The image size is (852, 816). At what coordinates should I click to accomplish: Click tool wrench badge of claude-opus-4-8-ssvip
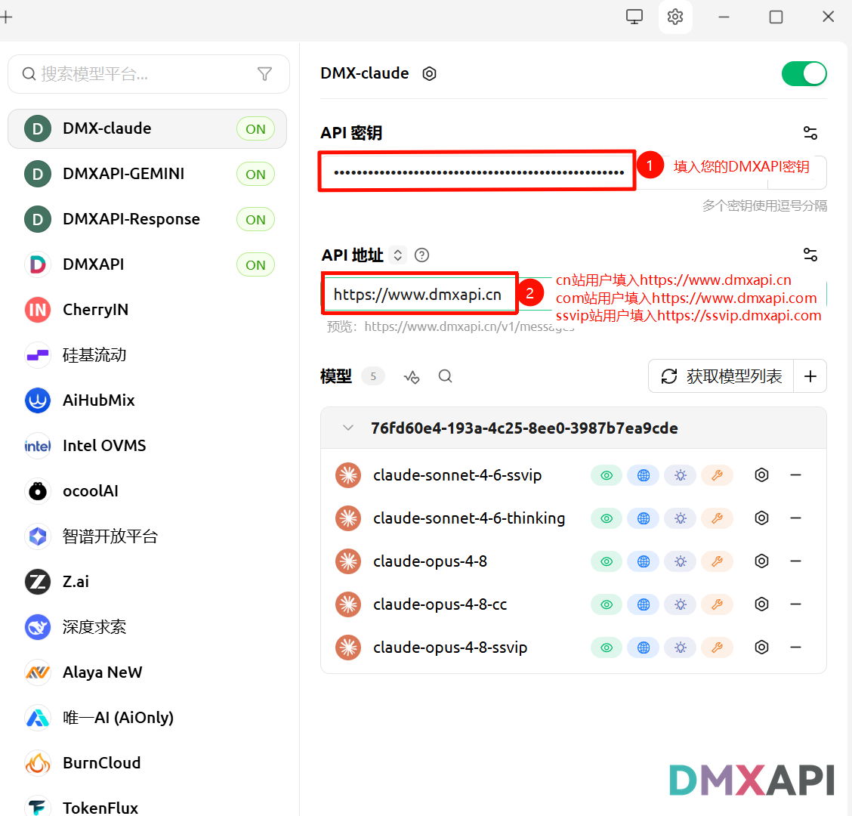pyautogui.click(x=718, y=648)
